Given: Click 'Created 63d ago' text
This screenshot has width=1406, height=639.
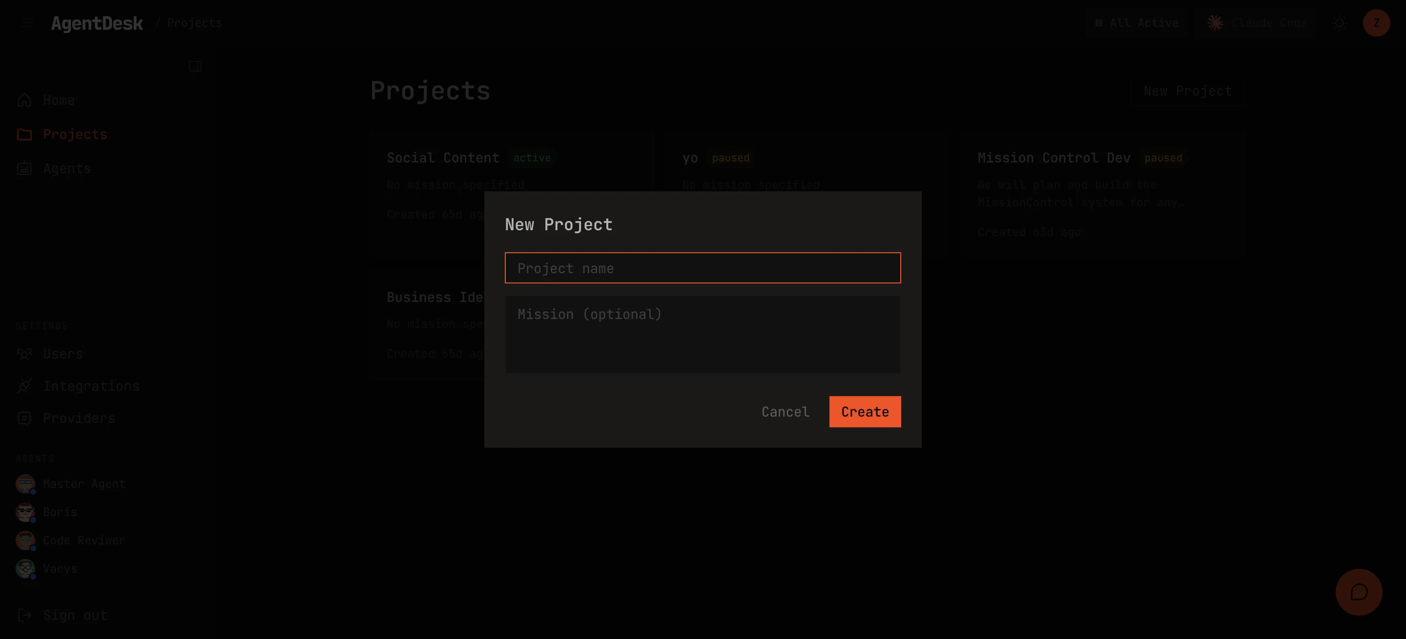Looking at the screenshot, I should click(x=1029, y=232).
